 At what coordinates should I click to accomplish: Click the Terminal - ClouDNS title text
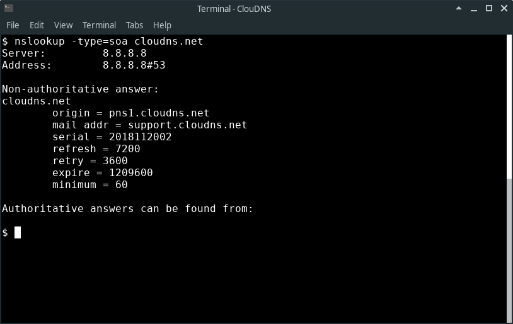(234, 9)
